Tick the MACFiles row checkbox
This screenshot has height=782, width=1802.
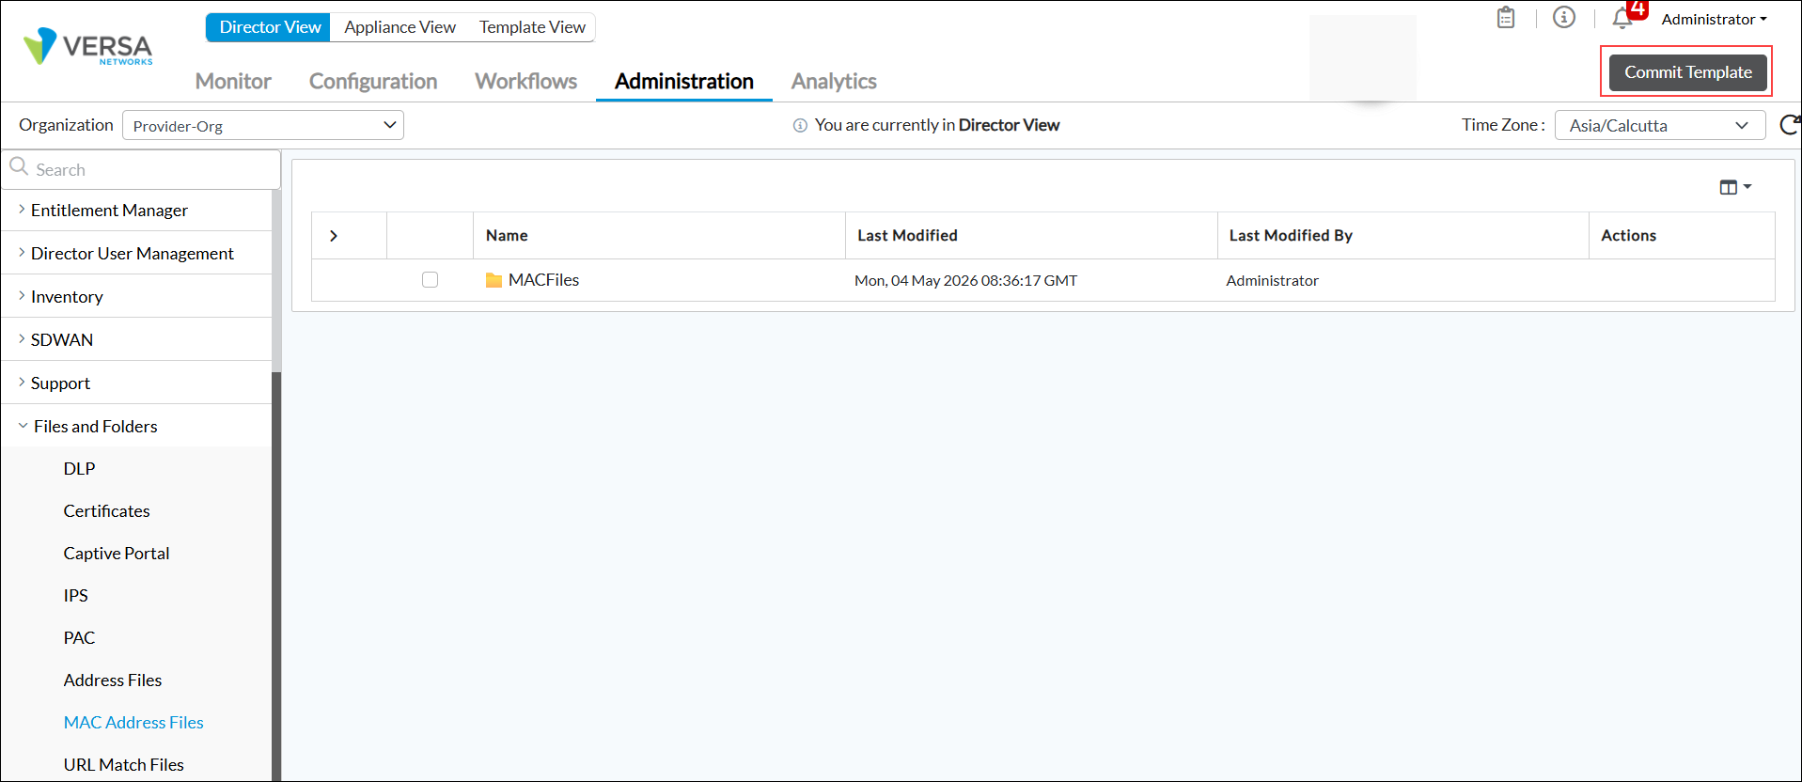(430, 279)
